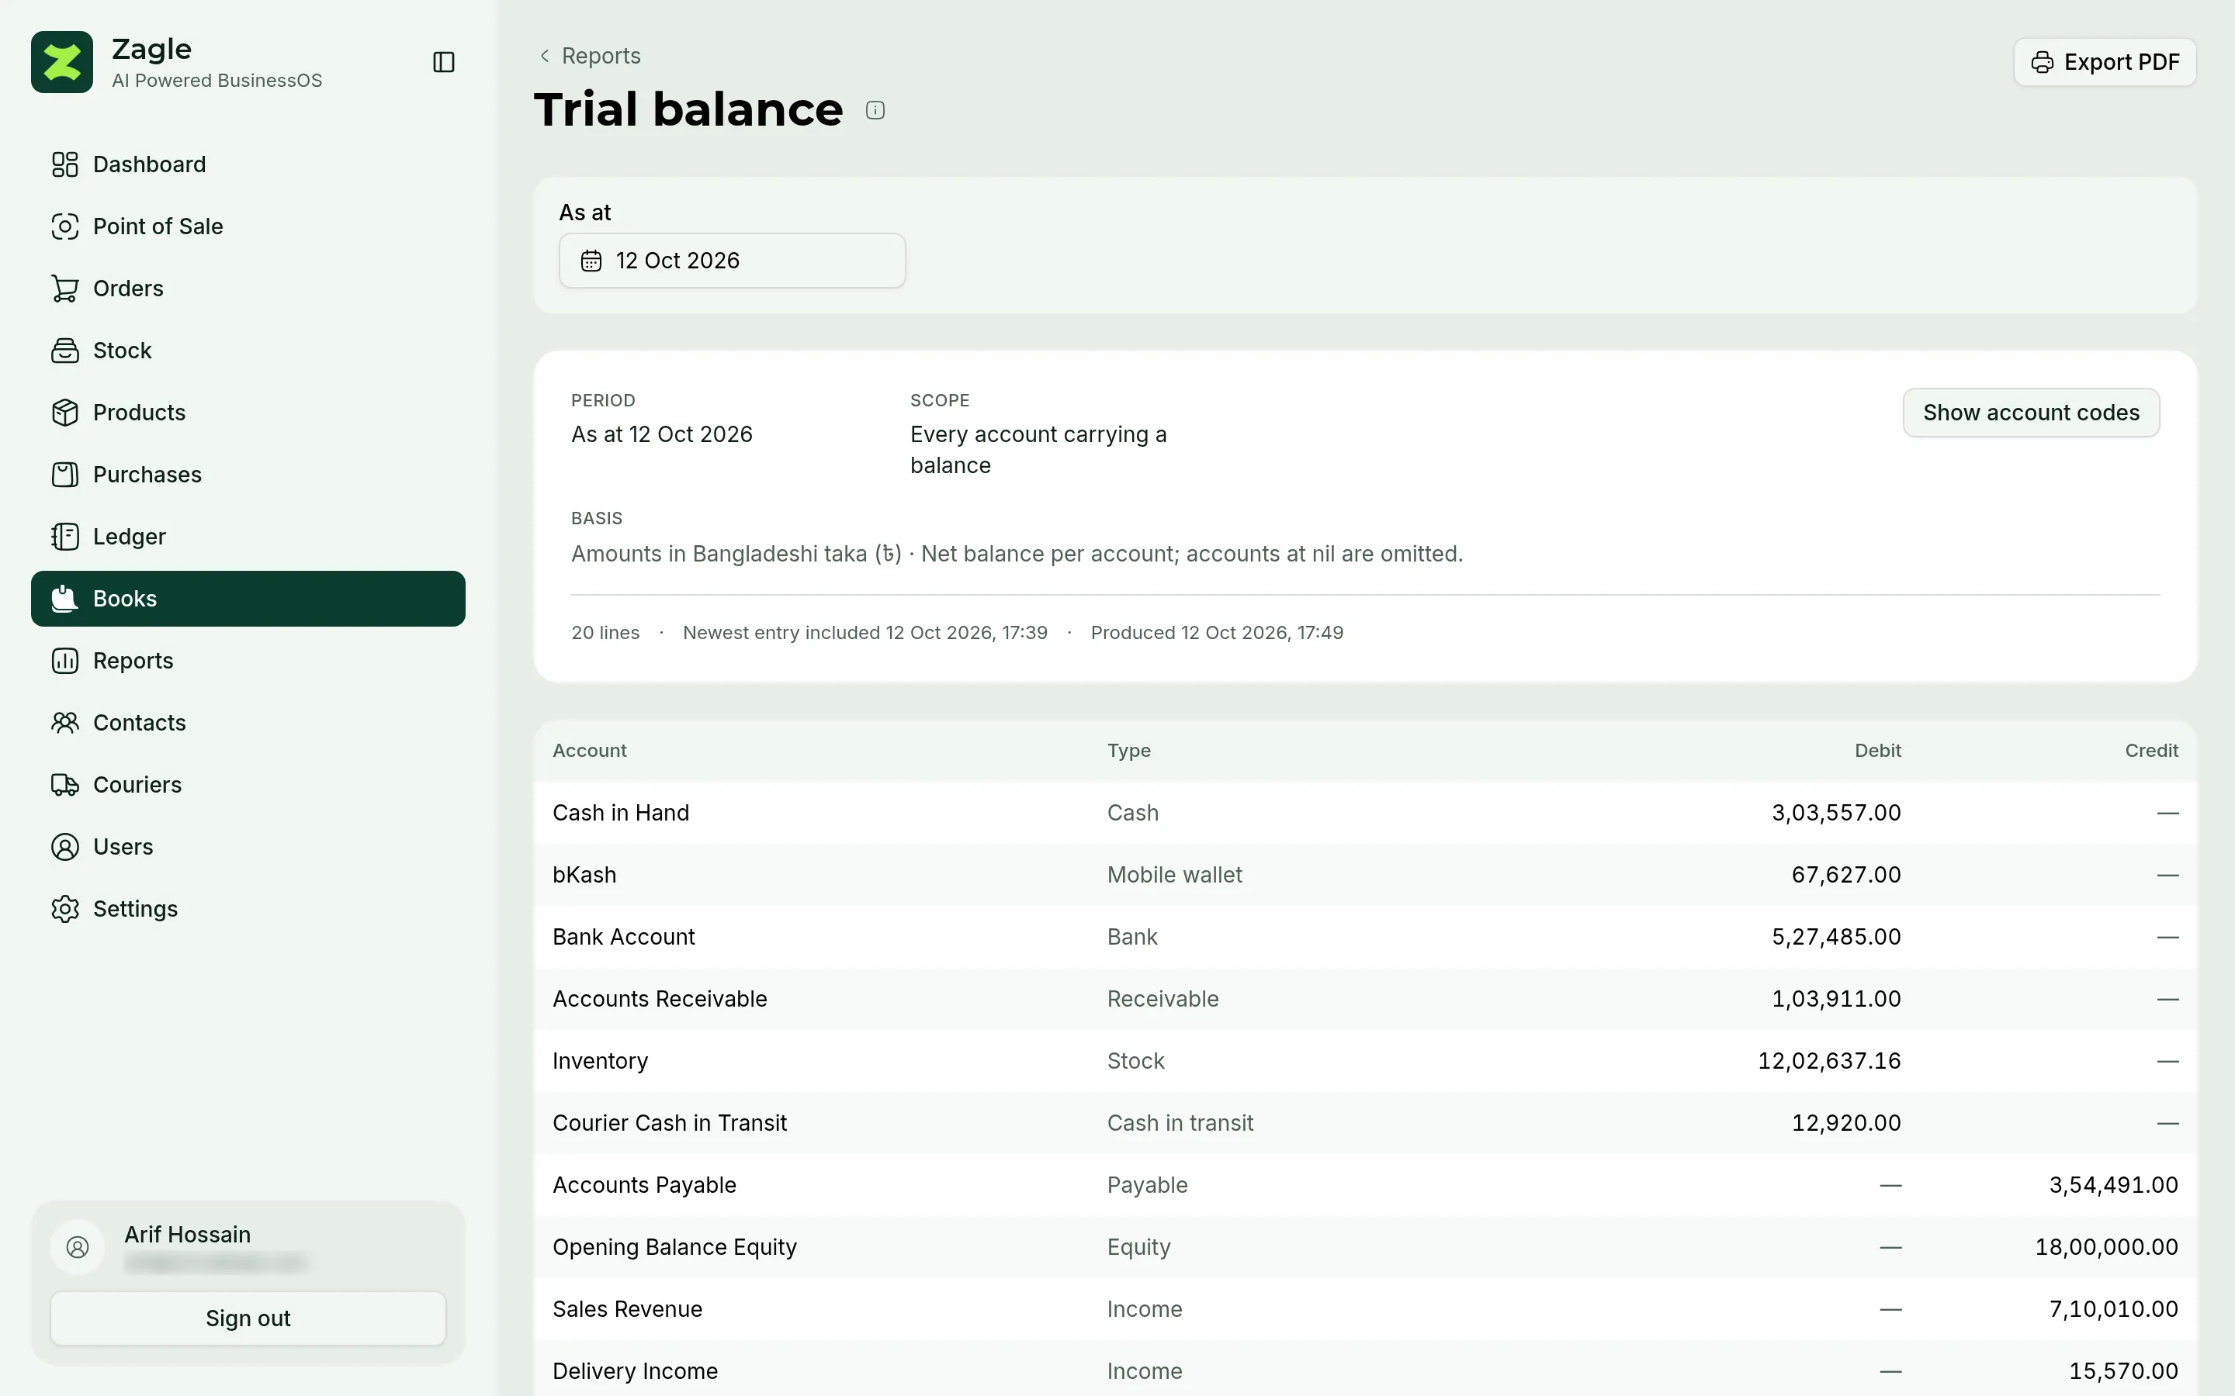Click the Cash in transit type cell

[x=1180, y=1123]
